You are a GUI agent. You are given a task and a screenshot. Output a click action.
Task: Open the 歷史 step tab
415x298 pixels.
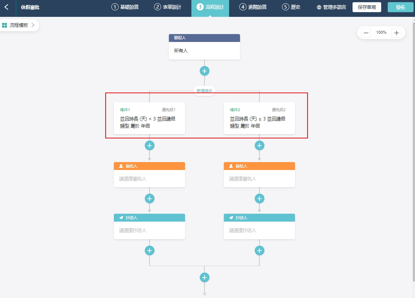(x=291, y=7)
